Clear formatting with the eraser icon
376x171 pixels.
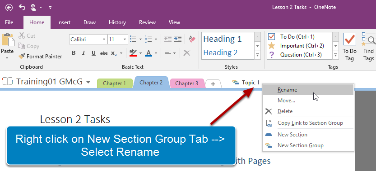coord(192,39)
